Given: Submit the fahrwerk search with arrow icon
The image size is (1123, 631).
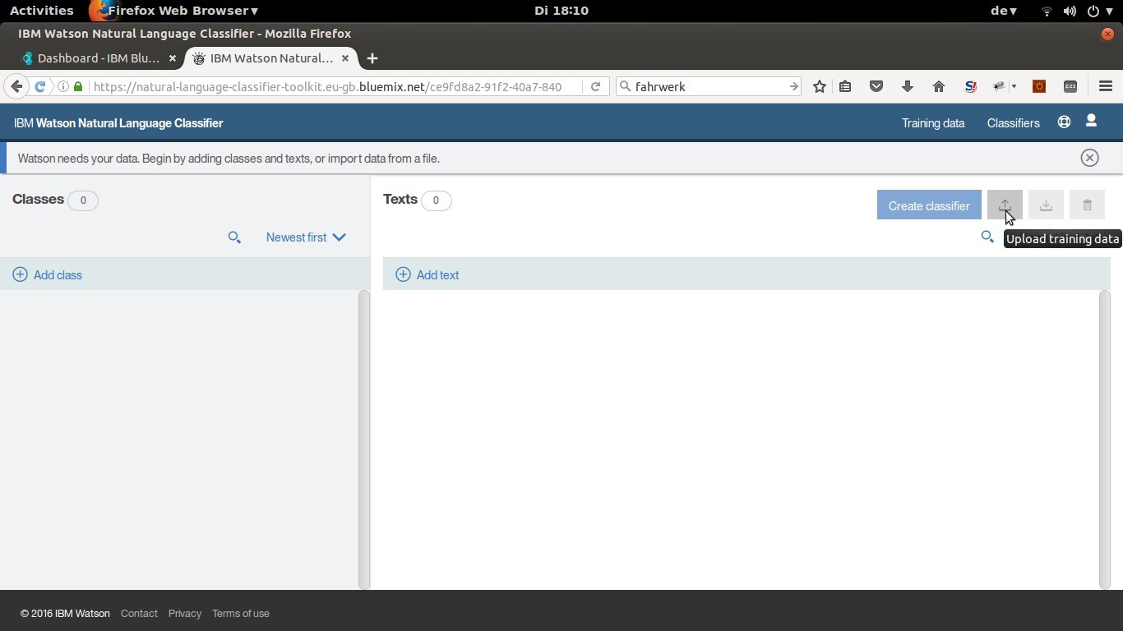Looking at the screenshot, I should (793, 86).
